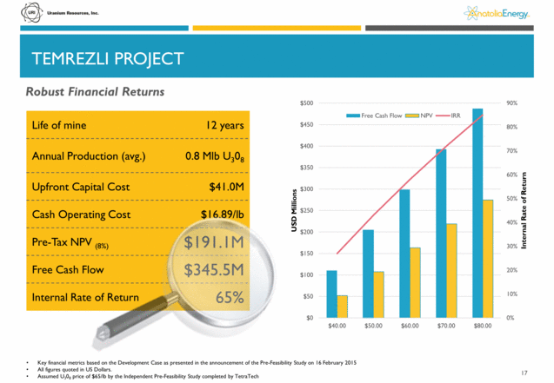Click the footnote about Pre-Feasibility Study announcement
This screenshot has width=554, height=383.
click(197, 362)
